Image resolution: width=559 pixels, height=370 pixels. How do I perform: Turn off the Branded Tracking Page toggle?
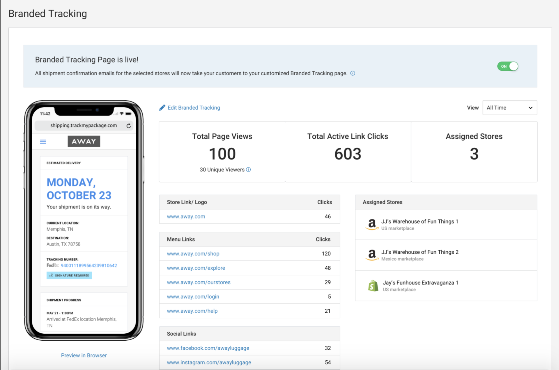click(x=508, y=66)
